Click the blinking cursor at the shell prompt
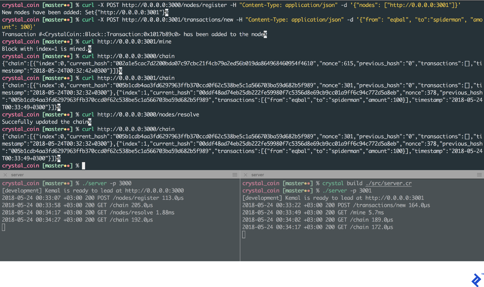The width and height of the screenshot is (484, 287). [83, 165]
